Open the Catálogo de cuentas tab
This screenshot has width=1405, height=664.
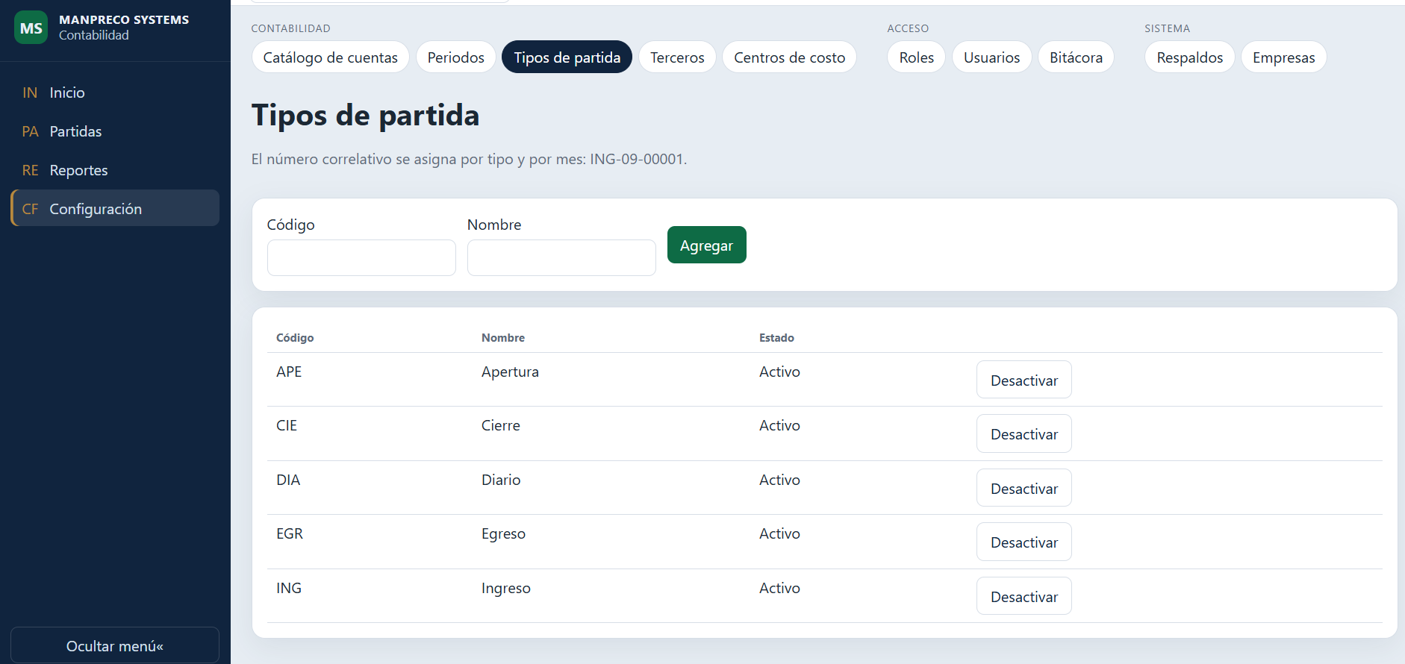pos(330,57)
